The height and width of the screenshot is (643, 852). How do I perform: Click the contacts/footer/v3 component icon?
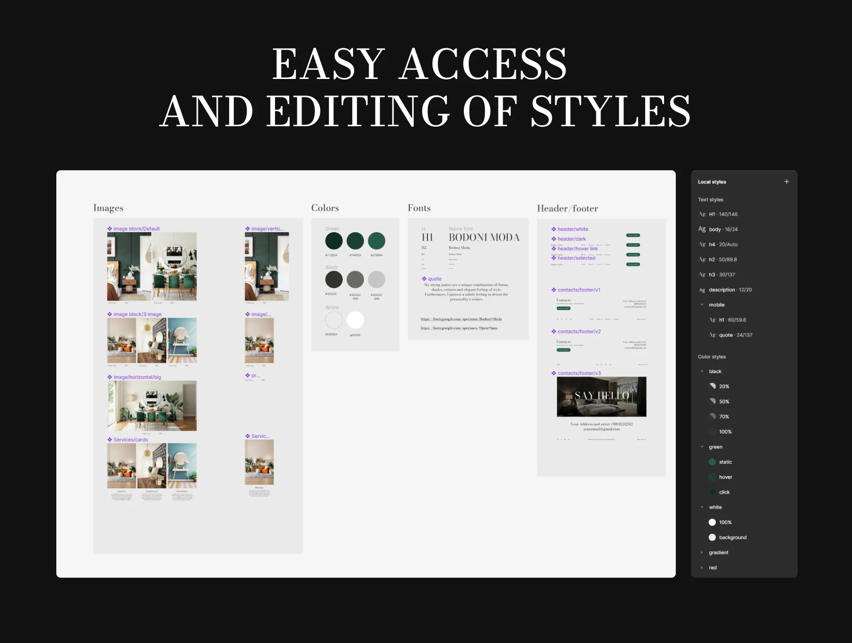pyautogui.click(x=554, y=374)
